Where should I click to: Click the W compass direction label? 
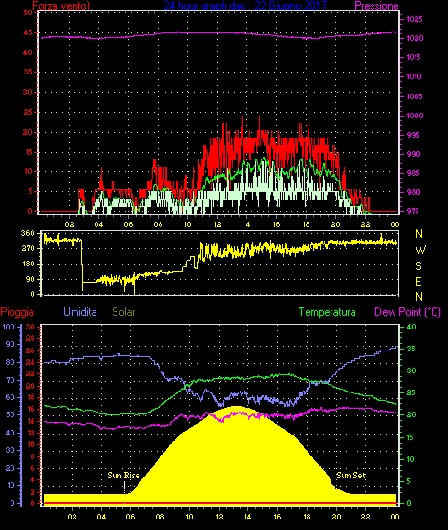(420, 250)
